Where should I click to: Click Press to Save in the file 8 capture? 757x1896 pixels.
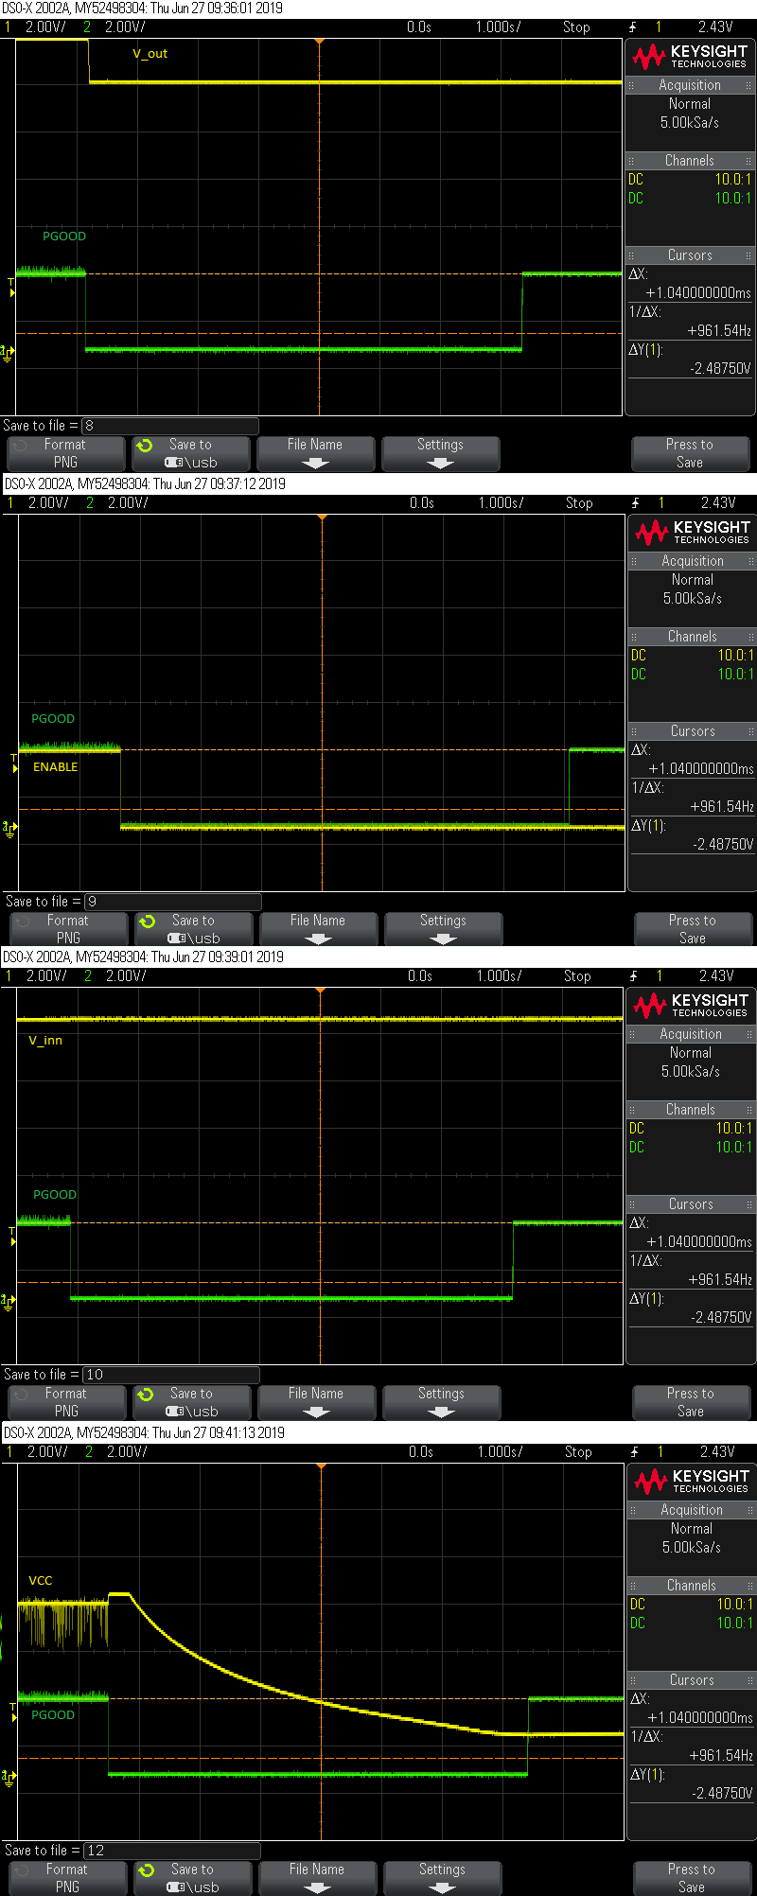coord(690,453)
